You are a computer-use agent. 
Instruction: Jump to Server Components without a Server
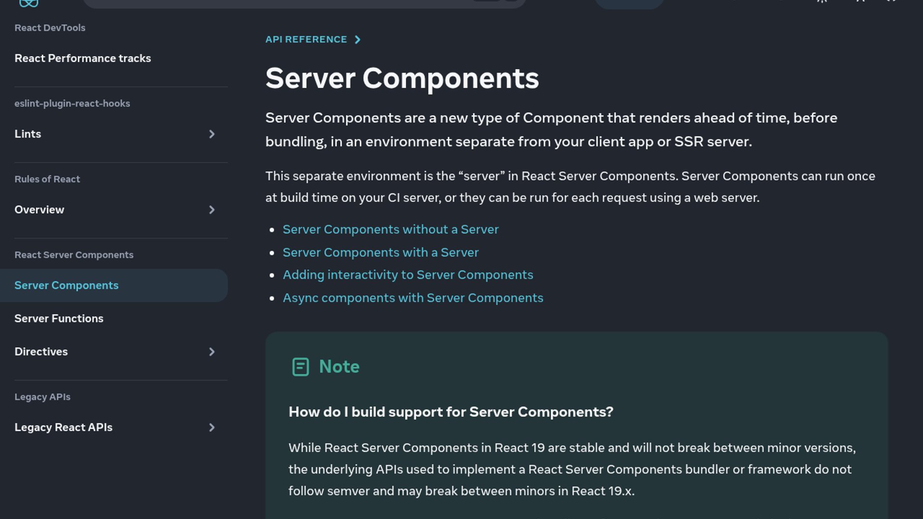[x=390, y=230]
